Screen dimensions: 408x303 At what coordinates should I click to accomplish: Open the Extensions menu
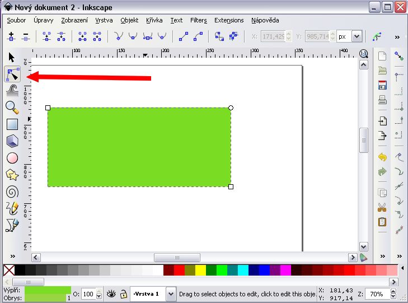tap(229, 20)
